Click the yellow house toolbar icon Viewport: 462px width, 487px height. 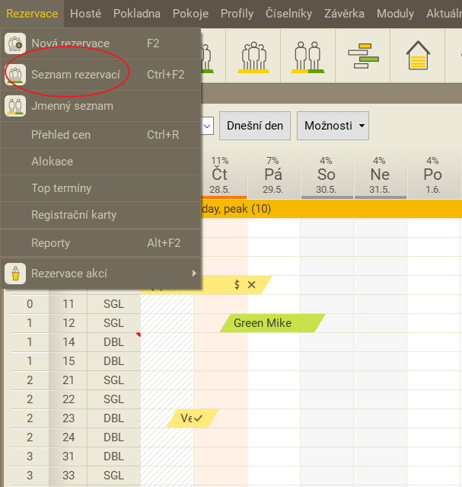click(x=418, y=56)
